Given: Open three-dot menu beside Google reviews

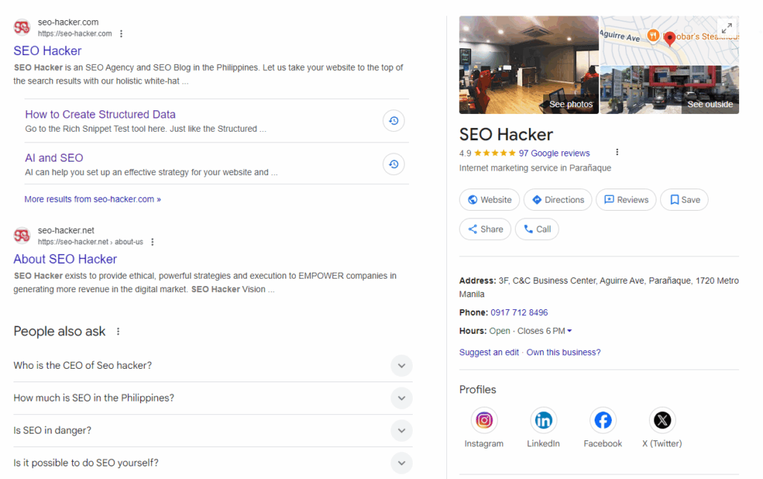Looking at the screenshot, I should [x=617, y=153].
